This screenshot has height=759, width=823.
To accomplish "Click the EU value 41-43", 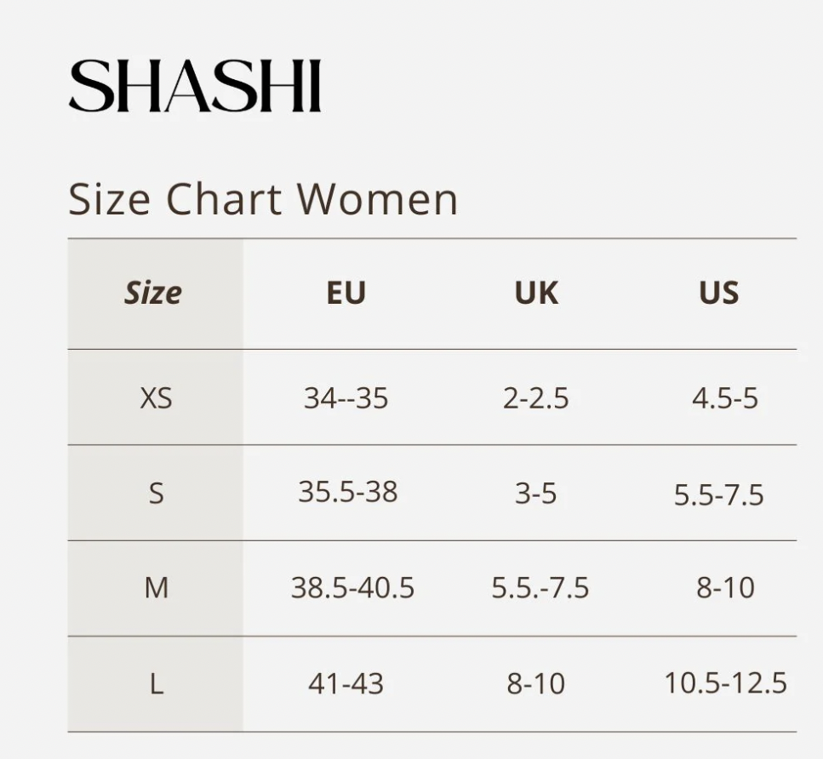I will click(x=346, y=684).
